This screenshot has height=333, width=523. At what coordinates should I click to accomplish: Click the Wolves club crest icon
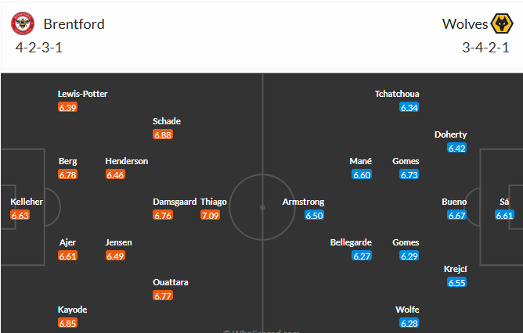click(x=500, y=23)
